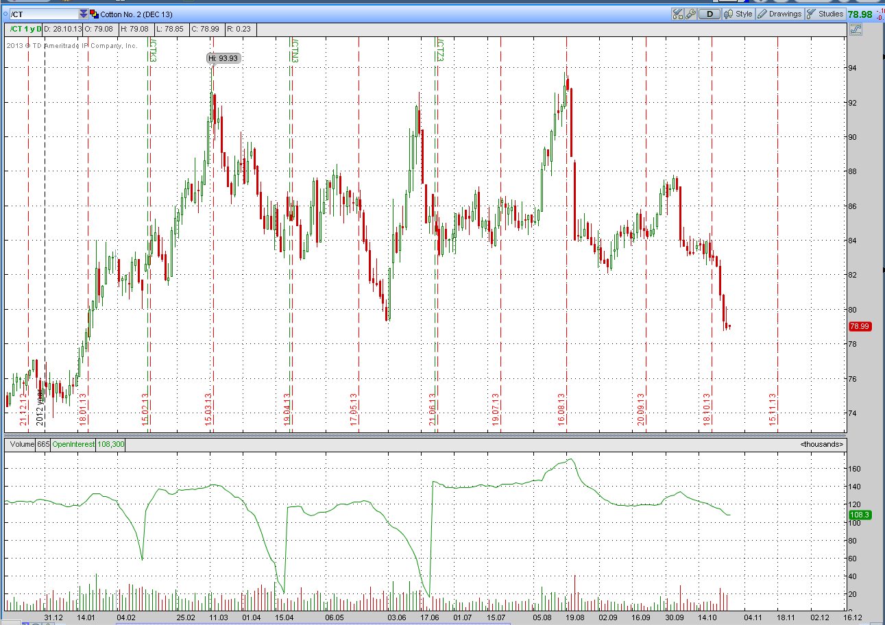Click the 31.12 date axis label

tap(53, 617)
